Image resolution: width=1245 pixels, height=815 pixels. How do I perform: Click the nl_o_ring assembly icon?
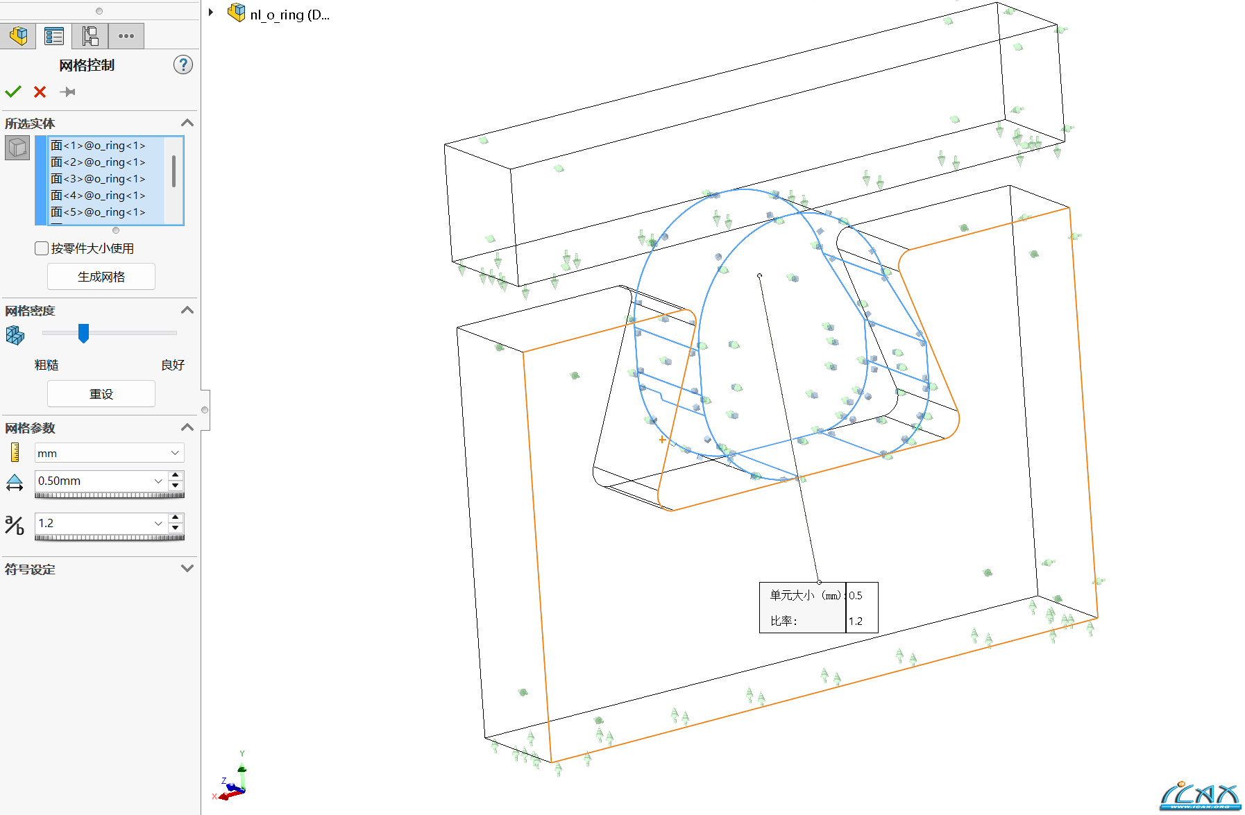(x=237, y=12)
